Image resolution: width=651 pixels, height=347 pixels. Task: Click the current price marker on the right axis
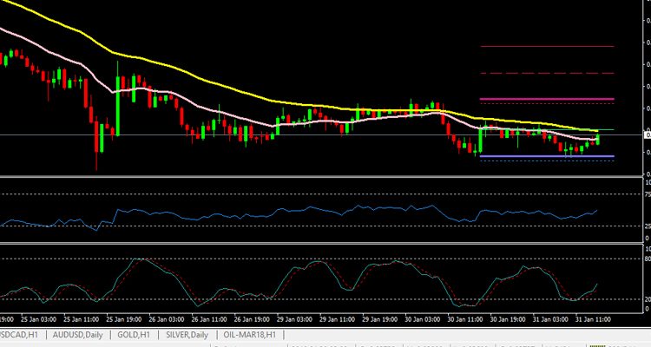point(647,135)
